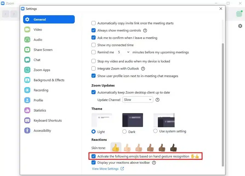Click the Light theme preview thumbnail
This screenshot has width=245, height=176.
click(x=102, y=120)
